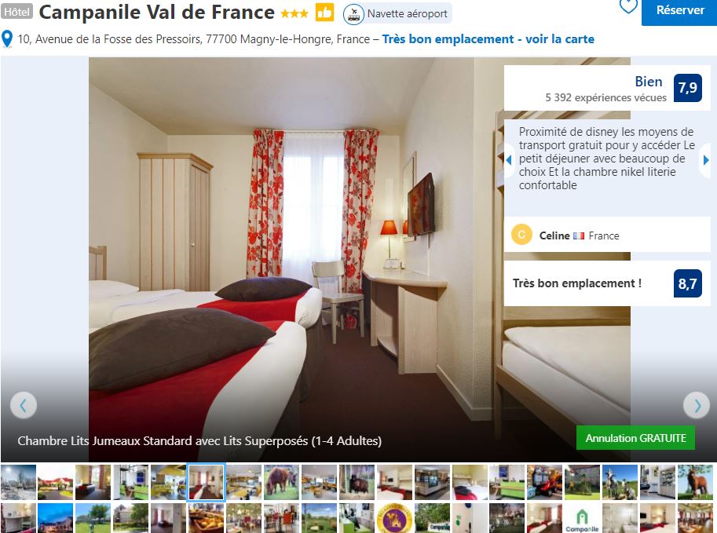This screenshot has height=533, width=717.
Task: Click the yellow thumbs-up preferred partner icon
Action: pyautogui.click(x=324, y=13)
